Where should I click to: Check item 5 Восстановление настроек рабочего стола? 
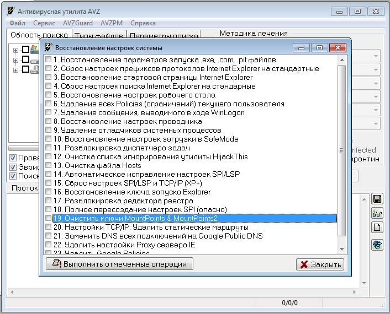(48, 95)
